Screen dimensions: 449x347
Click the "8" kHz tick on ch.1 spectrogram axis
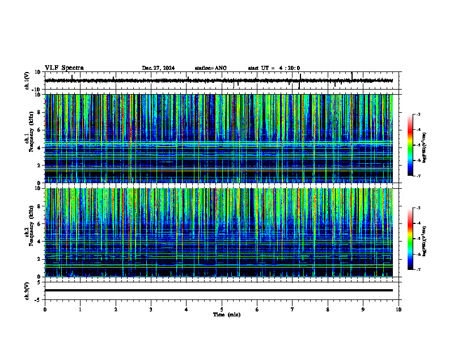[x=40, y=112]
